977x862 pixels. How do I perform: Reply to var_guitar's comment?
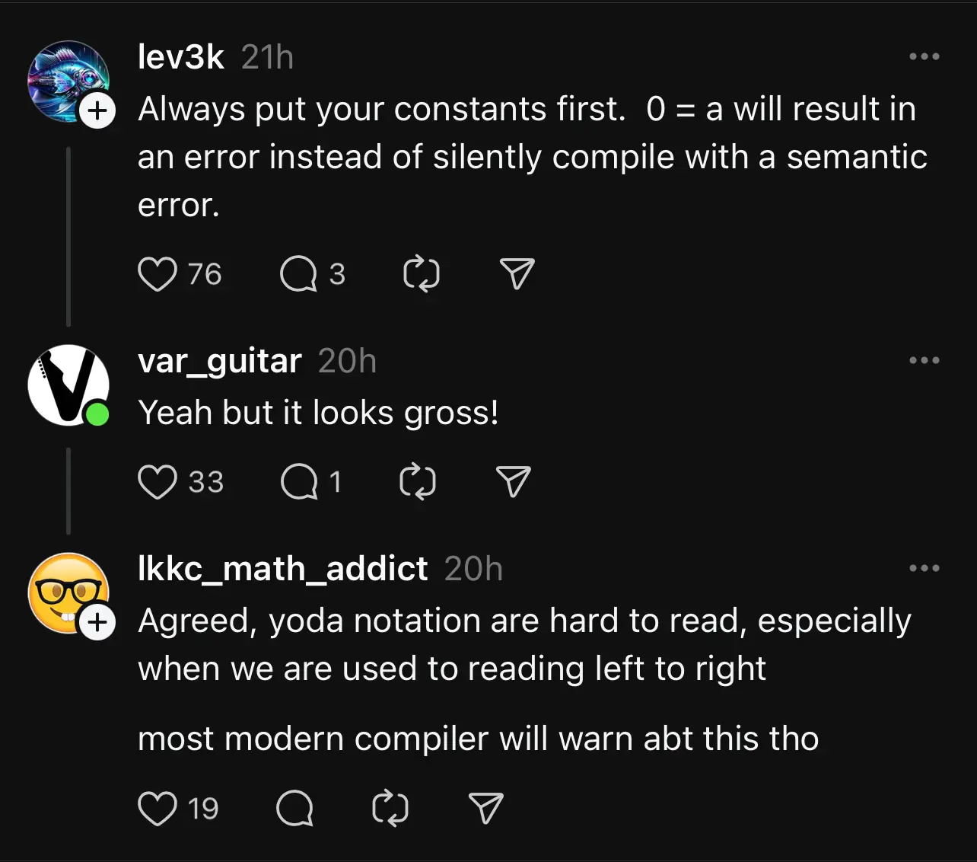(299, 482)
